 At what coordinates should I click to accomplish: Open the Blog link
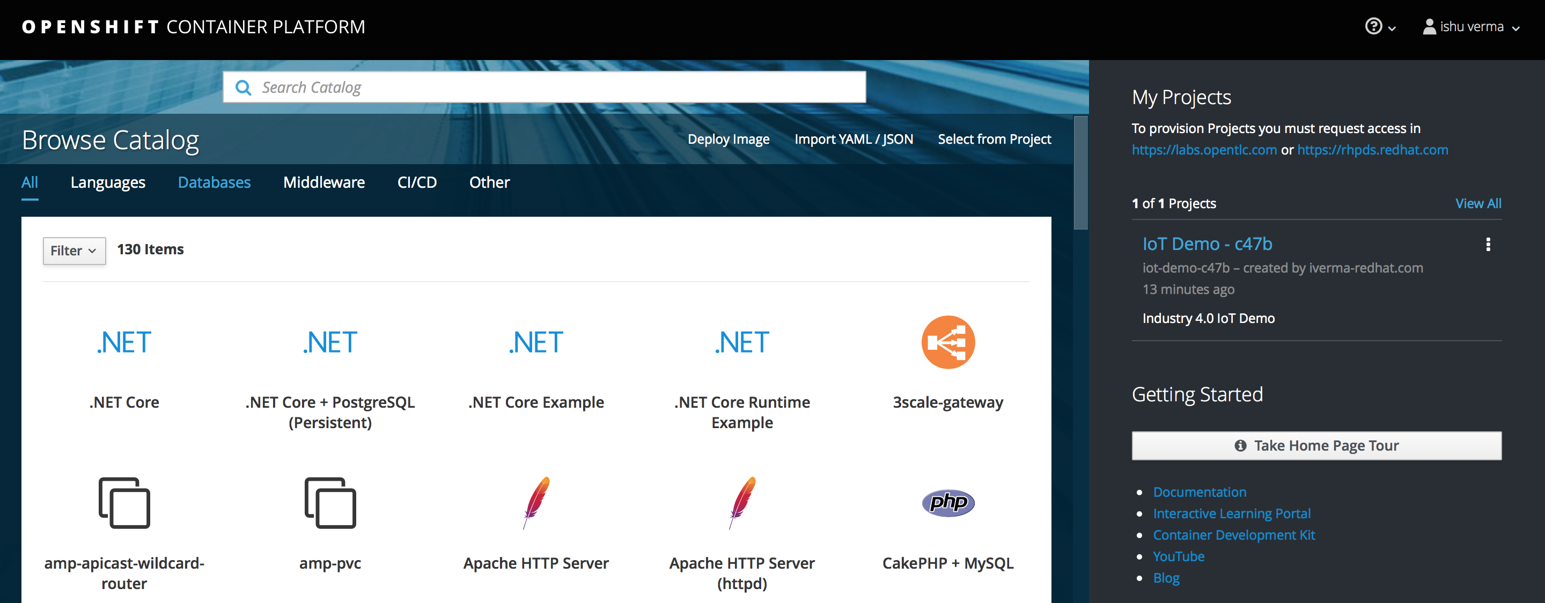(1166, 578)
